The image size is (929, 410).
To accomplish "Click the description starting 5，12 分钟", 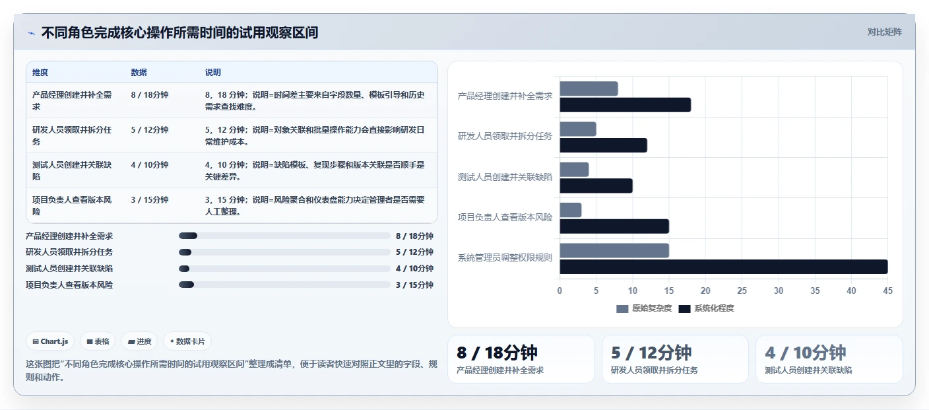I will (x=315, y=136).
